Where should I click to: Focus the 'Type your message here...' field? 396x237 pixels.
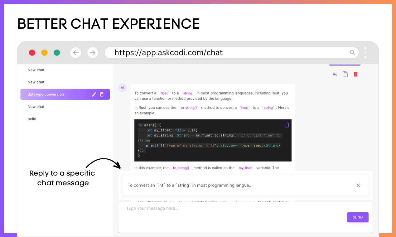(231, 208)
